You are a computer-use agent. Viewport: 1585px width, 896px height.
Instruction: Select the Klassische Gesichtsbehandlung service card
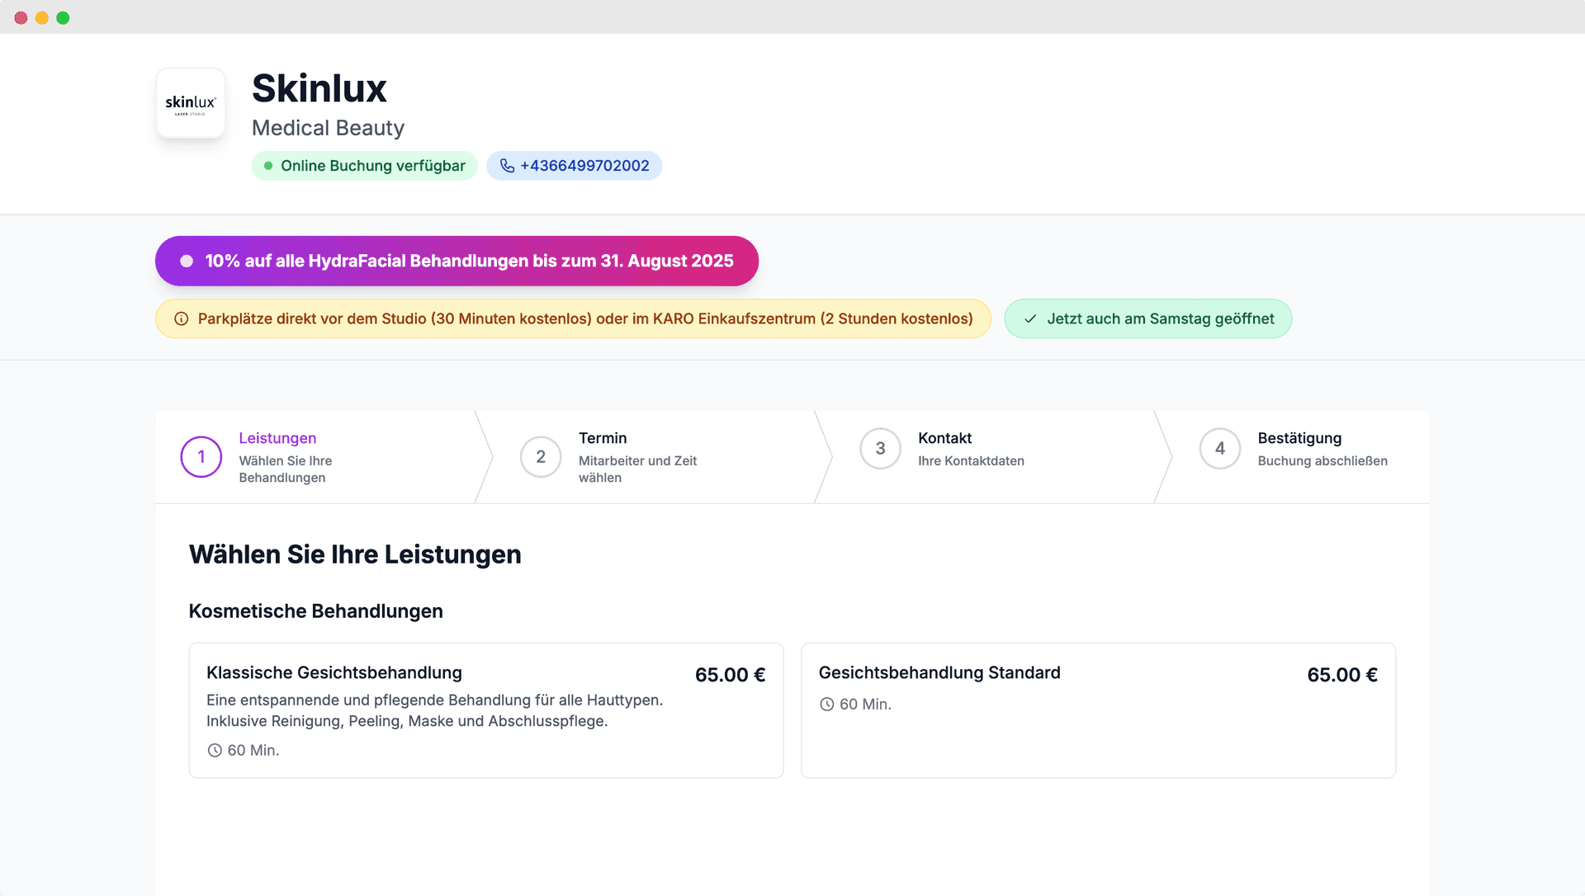485,710
